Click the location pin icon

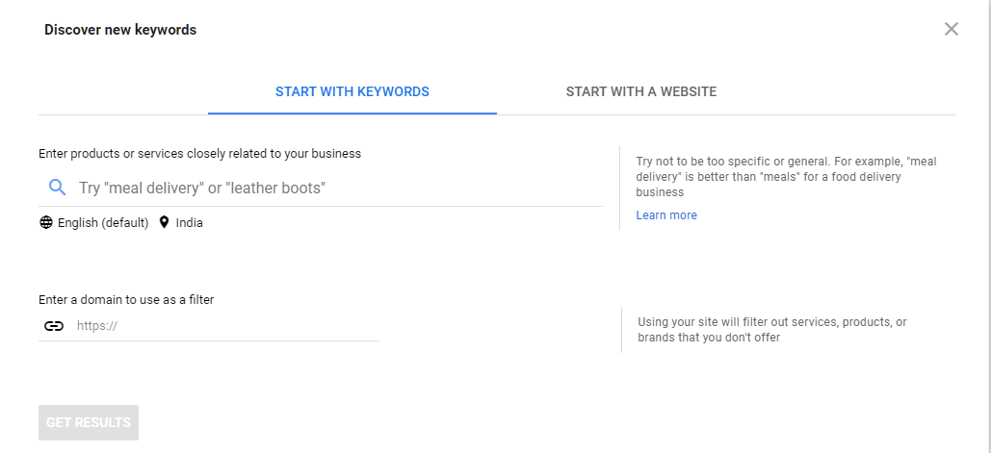(164, 223)
